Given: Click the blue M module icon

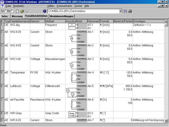Looking at the screenshot, I should point(125,11).
